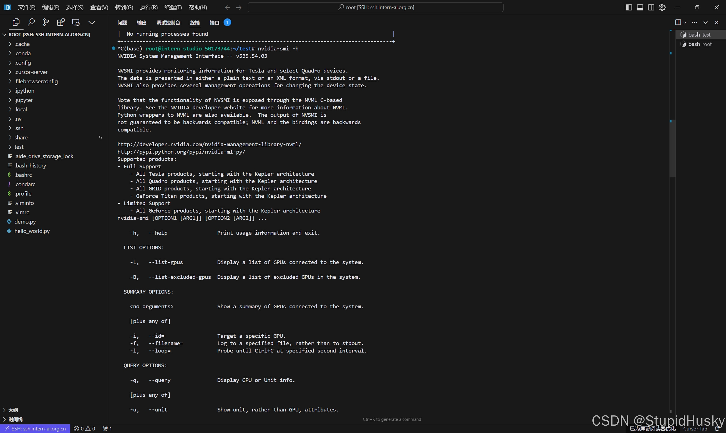Open the Search sidebar view

pyautogui.click(x=31, y=22)
